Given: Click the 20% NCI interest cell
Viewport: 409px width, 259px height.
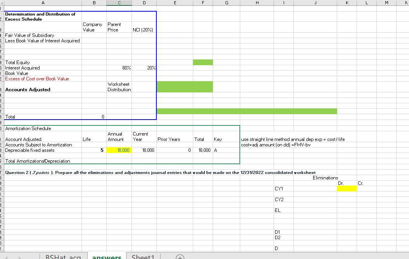Looking at the screenshot, I should point(144,68).
